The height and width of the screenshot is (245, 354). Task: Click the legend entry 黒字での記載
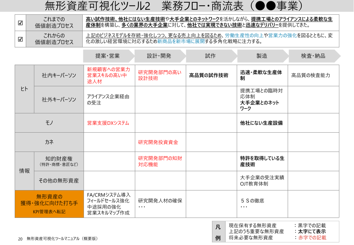tap(312, 226)
